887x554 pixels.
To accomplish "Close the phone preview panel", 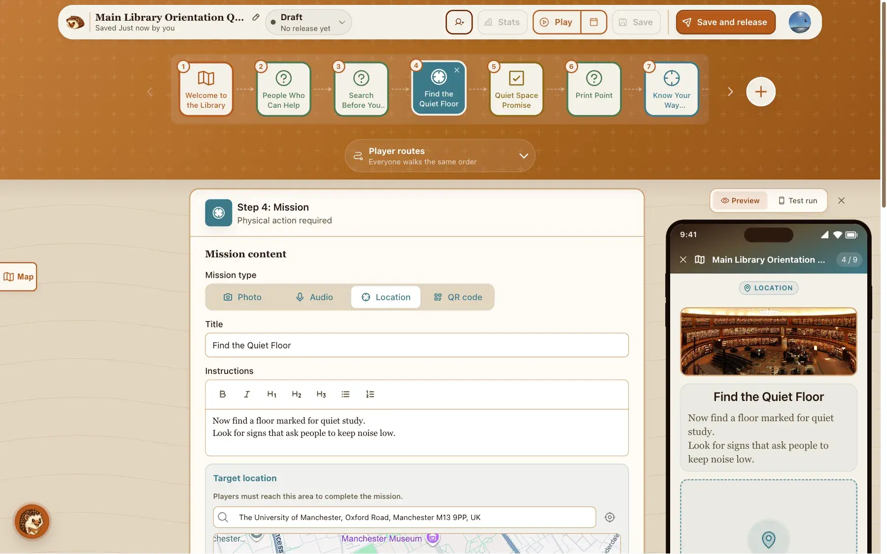I will tap(841, 200).
